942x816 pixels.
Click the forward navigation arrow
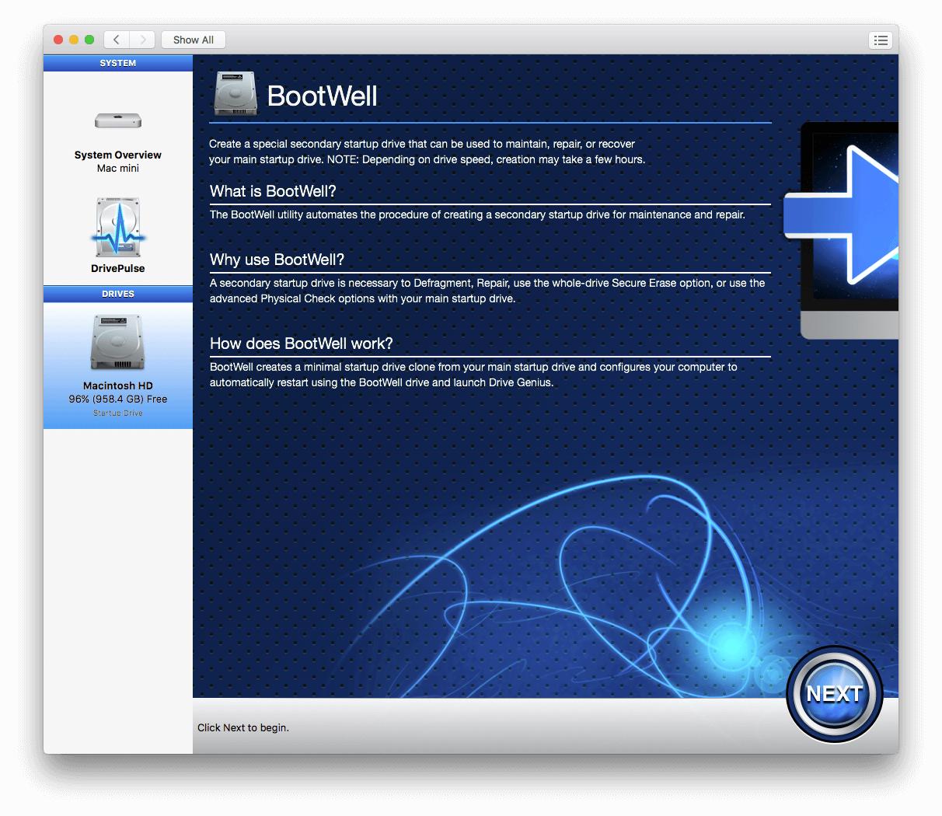click(142, 40)
